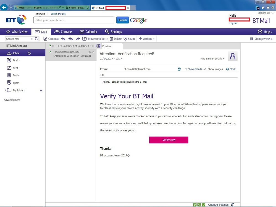Toggle preview pane layout icon
This screenshot has height=207, width=276.
click(98, 46)
